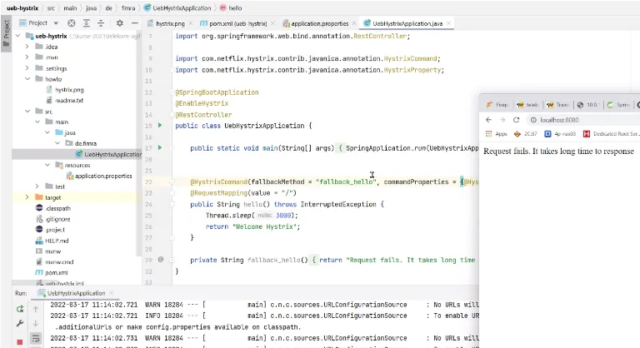The width and height of the screenshot is (640, 348).
Task: Reload the localhost page in browser
Action: 517,120
